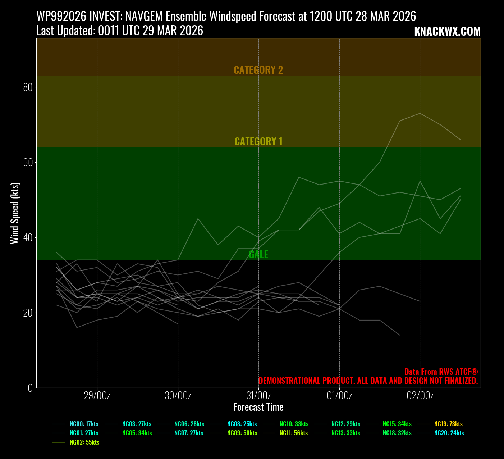
Task: Select the NG20: 24kts legend entry
Action: (449, 433)
